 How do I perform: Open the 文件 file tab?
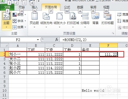click(x=7, y=7)
